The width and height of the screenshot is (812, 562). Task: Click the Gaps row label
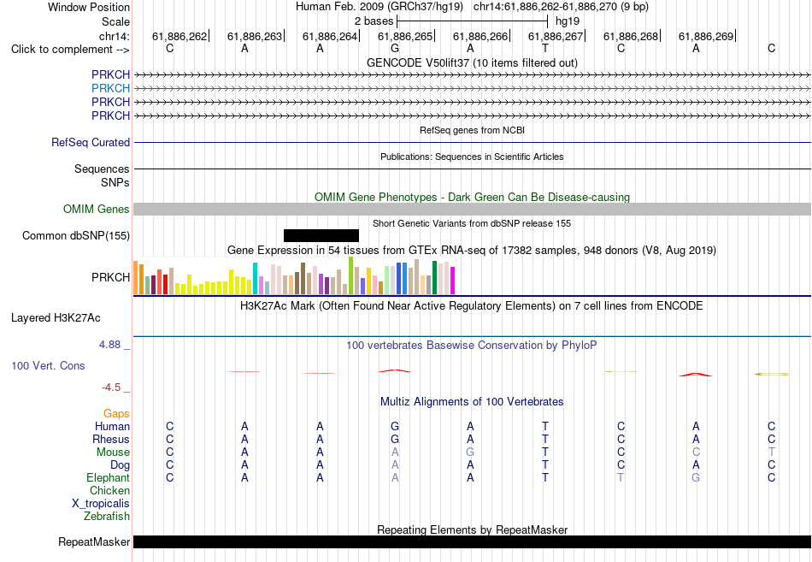pos(116,414)
